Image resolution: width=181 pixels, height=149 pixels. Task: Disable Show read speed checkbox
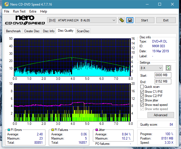[x=142, y=105]
